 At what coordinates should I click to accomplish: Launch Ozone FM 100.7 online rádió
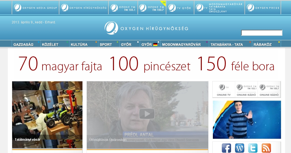click(x=269, y=89)
